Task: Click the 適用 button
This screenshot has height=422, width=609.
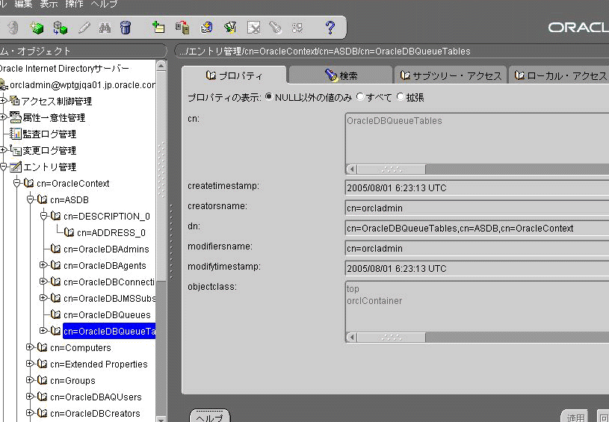Action: tap(575, 417)
